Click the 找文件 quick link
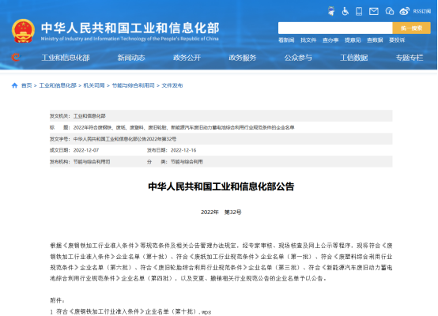This screenshot has height=316, width=438. click(x=308, y=40)
